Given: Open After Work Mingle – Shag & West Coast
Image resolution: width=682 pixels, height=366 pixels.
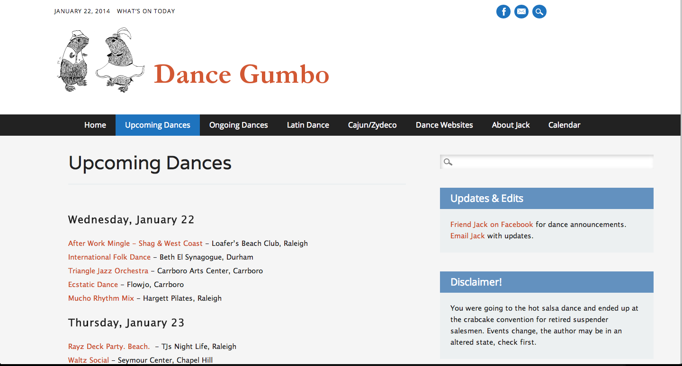Looking at the screenshot, I should [x=135, y=243].
